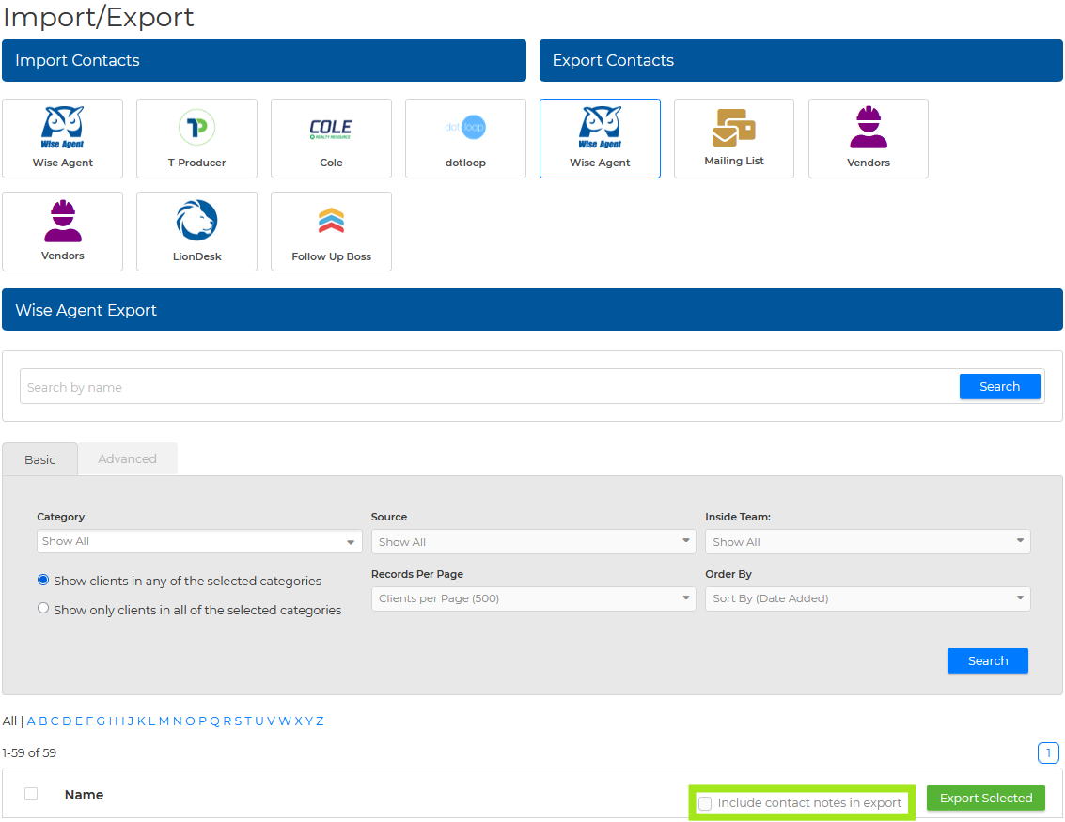Filter contacts by letter P
This screenshot has height=822, width=1065.
point(202,721)
